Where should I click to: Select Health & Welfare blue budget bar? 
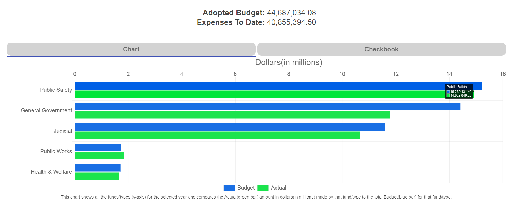click(x=98, y=168)
